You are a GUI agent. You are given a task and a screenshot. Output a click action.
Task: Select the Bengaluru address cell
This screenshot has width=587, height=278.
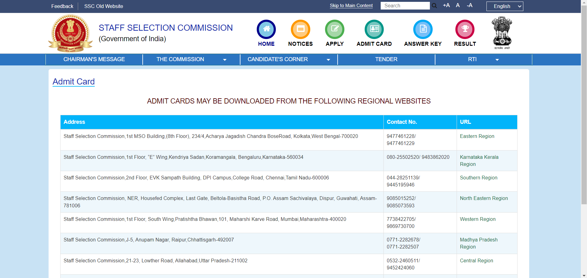[x=222, y=161]
